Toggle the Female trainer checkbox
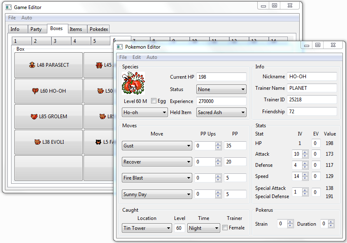 coord(225,227)
